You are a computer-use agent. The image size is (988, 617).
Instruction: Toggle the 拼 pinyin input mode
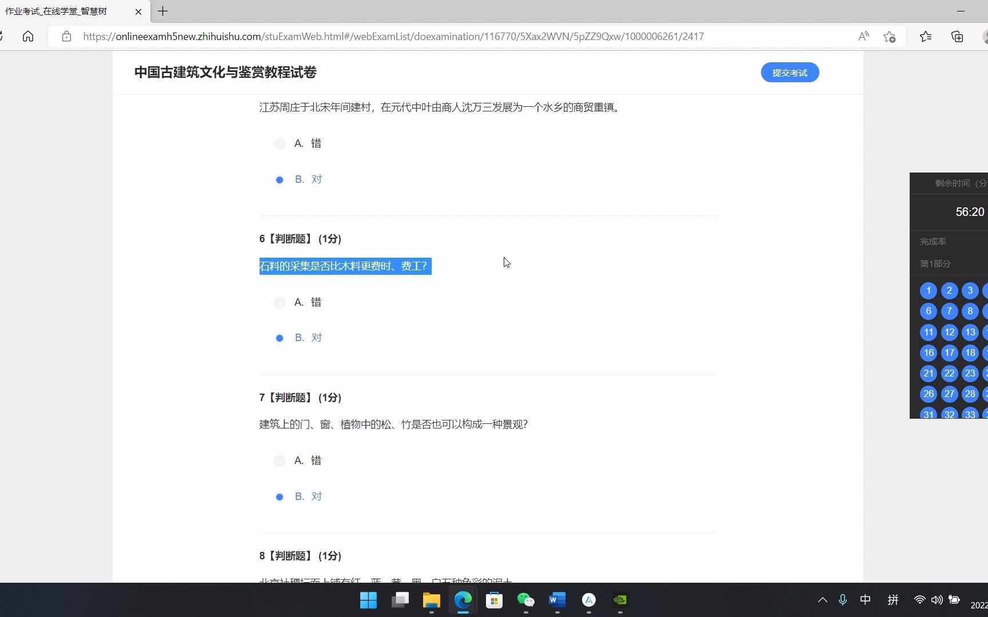click(893, 600)
